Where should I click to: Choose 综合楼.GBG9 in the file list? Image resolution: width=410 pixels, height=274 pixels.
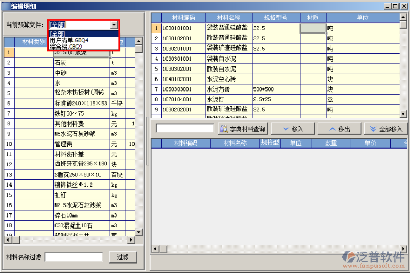(65, 47)
